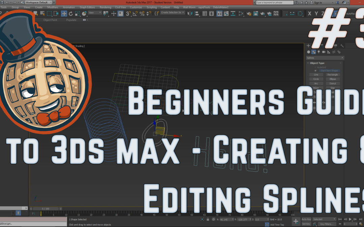Toggle Angle Snap
The image size is (364, 227).
pyautogui.click(x=135, y=14)
